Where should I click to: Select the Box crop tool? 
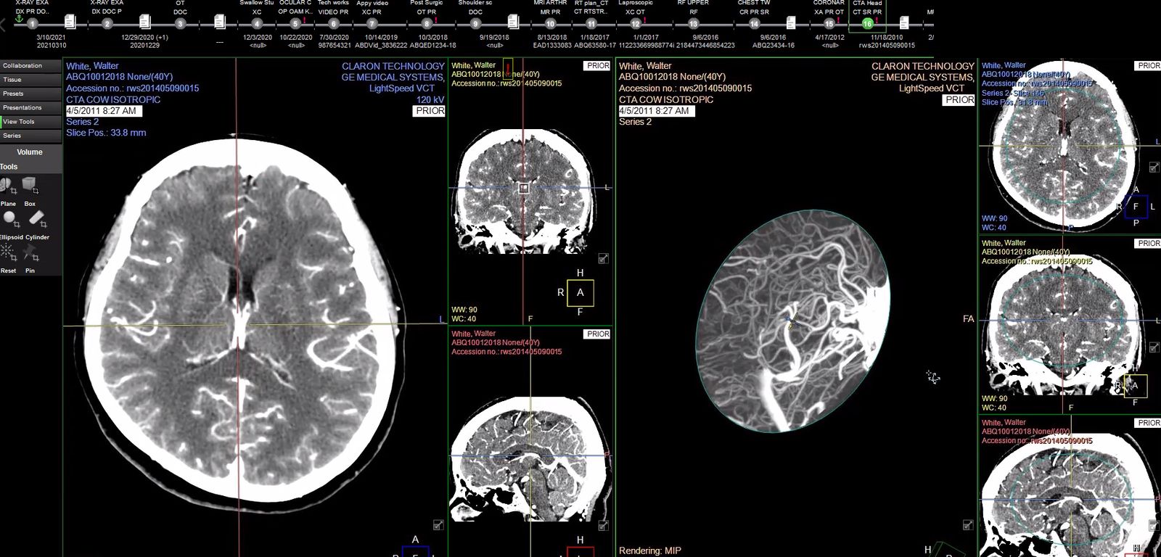click(30, 187)
